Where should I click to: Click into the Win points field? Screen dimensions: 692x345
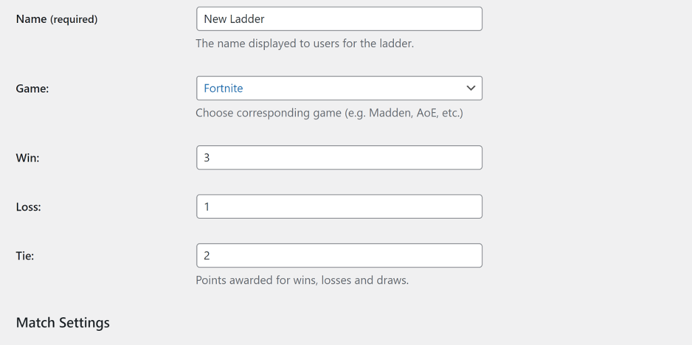pos(339,157)
